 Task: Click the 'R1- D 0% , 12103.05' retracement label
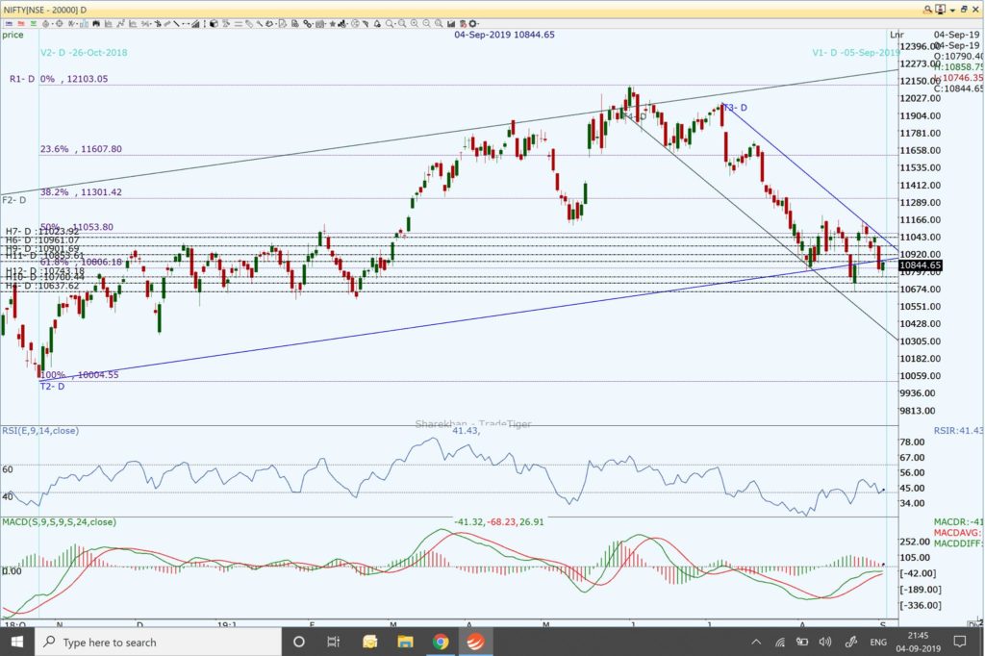[x=59, y=79]
